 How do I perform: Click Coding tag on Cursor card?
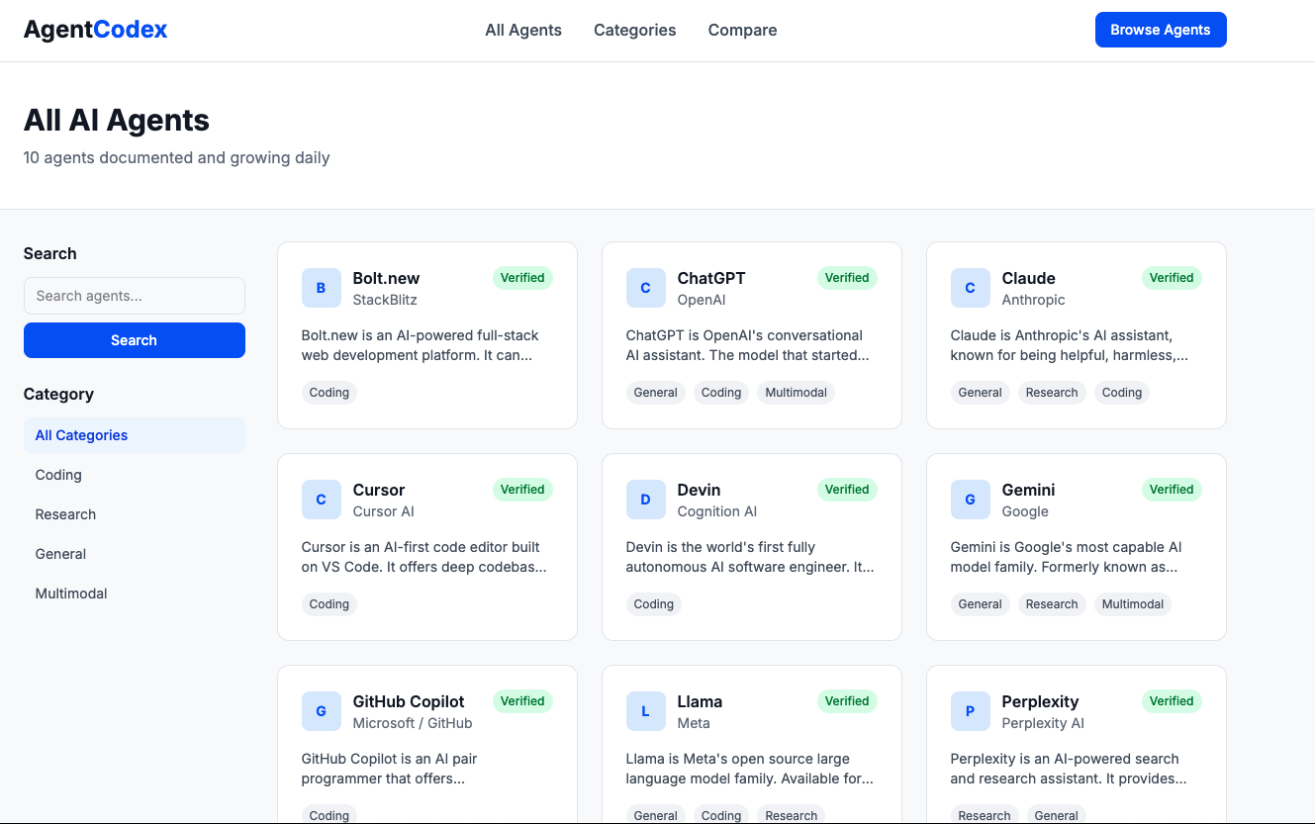point(329,604)
